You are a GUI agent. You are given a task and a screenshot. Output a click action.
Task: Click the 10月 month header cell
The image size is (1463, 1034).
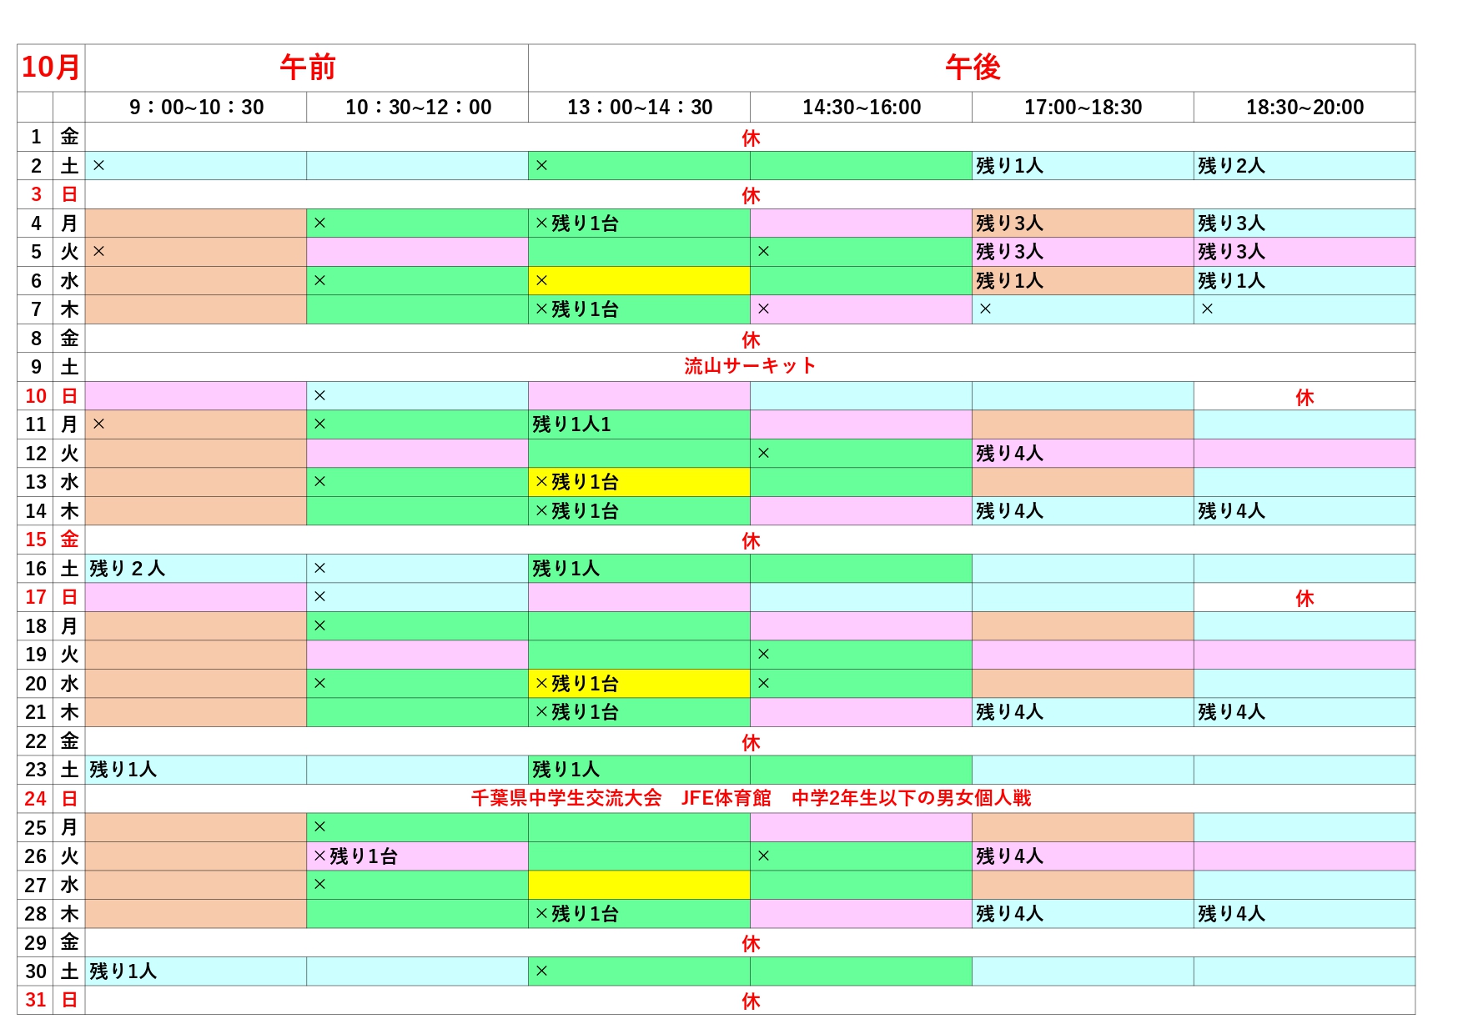tap(51, 68)
